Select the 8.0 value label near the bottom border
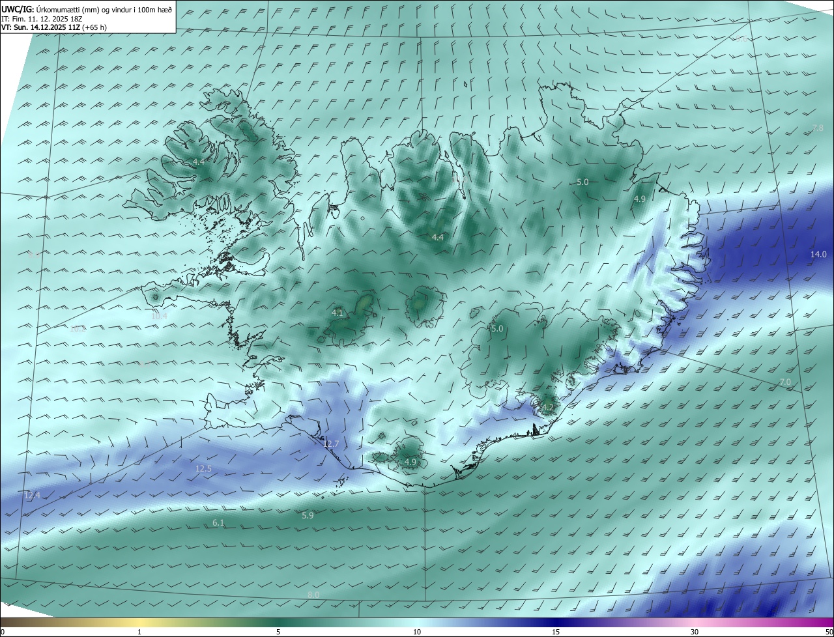This screenshot has width=834, height=637. click(x=313, y=595)
